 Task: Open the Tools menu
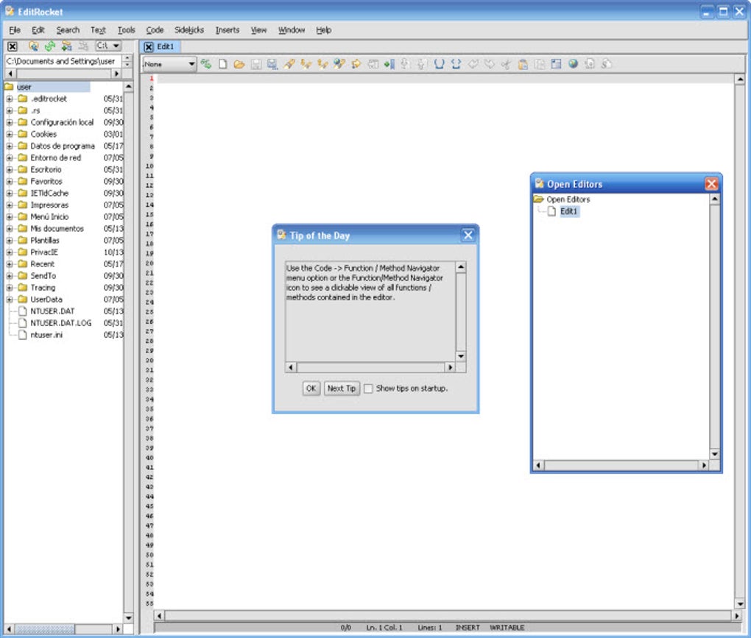[127, 29]
